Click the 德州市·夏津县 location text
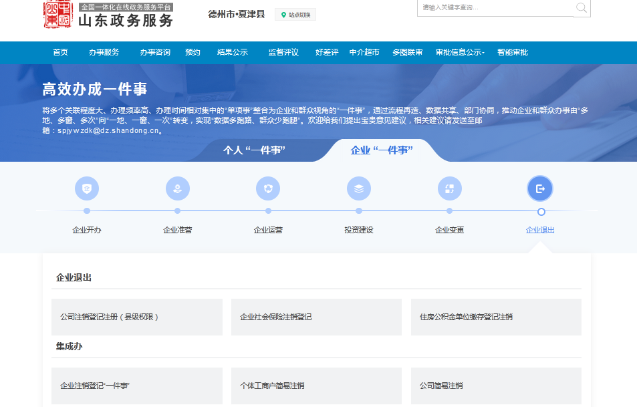The width and height of the screenshot is (637, 407). pos(237,14)
